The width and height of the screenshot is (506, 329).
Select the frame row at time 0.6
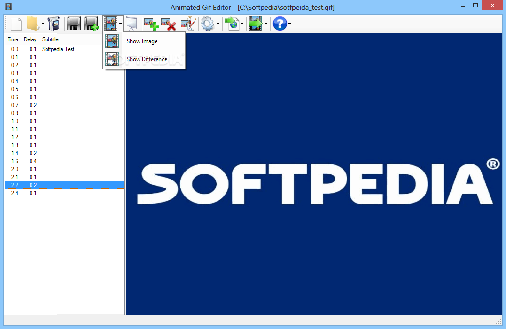click(64, 97)
